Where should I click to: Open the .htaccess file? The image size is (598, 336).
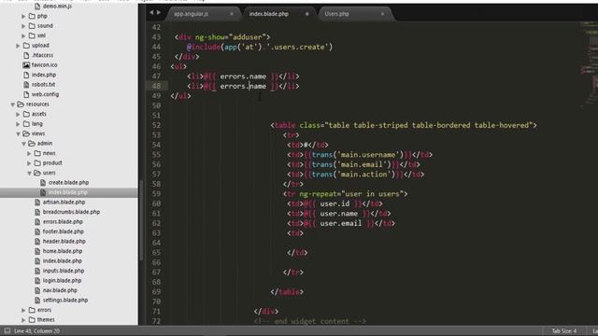point(42,55)
